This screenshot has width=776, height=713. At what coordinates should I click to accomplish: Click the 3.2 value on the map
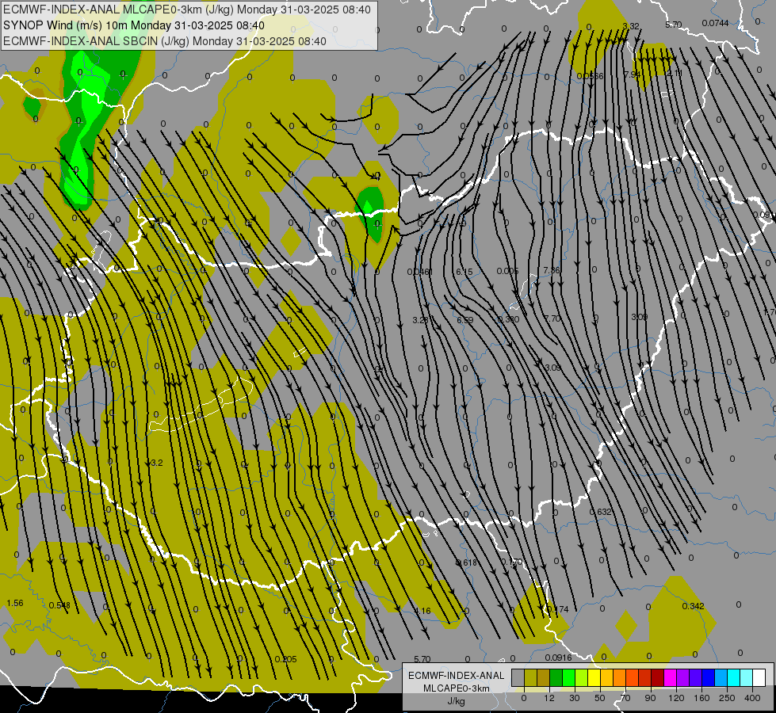156,463
